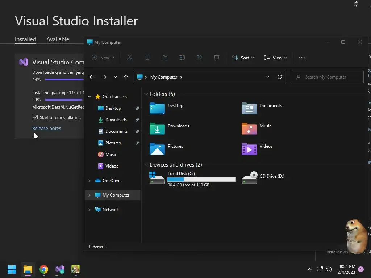
Task: Click the 8 items status bar text
Action: pos(96,247)
